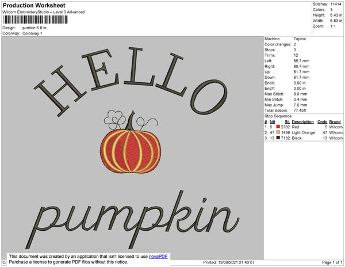
Task: Click the Min Stitch value 0.4 mm
Action: [300, 100]
